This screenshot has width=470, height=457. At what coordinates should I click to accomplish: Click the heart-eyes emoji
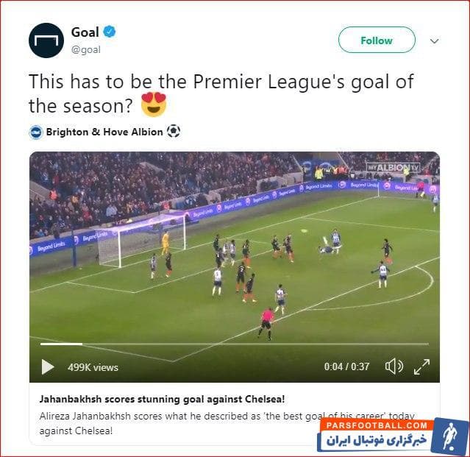click(154, 104)
